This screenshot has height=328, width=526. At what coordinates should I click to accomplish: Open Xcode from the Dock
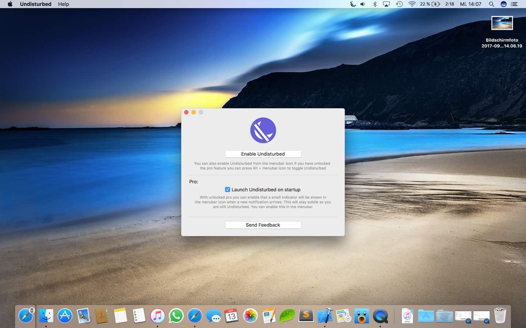click(325, 316)
